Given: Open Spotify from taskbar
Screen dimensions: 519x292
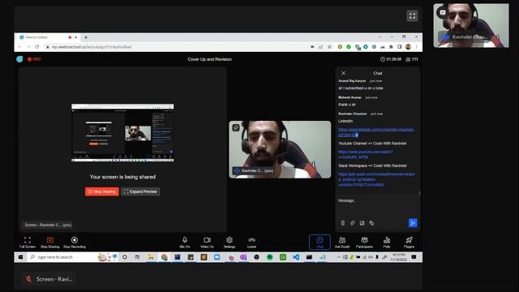Looking at the screenshot, I should coord(270,257).
